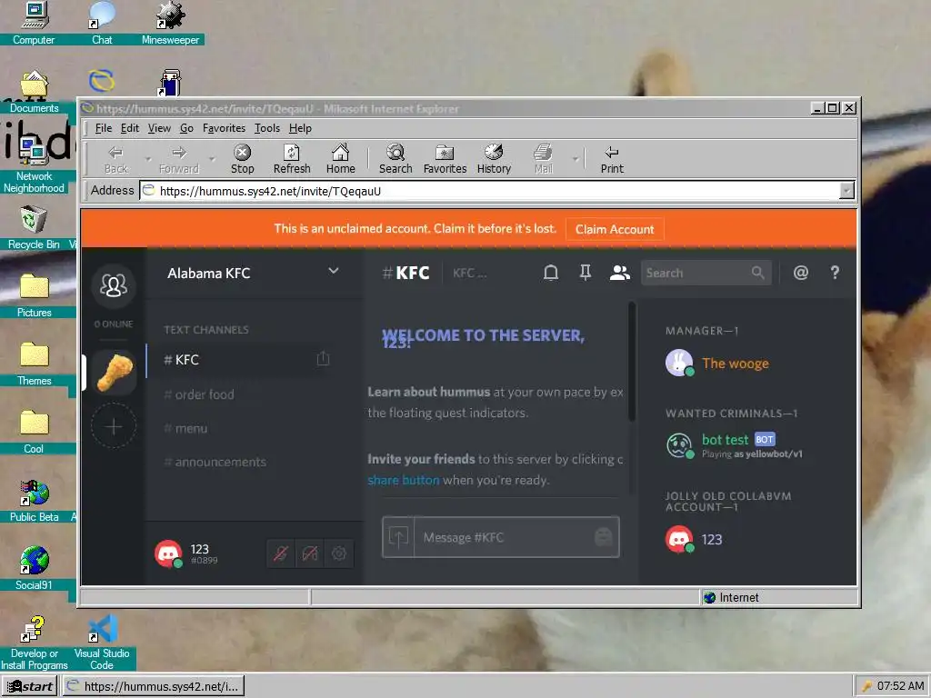
Task: Refresh the current page
Action: pos(292,159)
